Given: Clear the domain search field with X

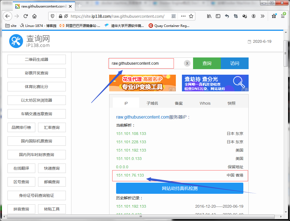Looking at the screenshot, I should (187, 63).
